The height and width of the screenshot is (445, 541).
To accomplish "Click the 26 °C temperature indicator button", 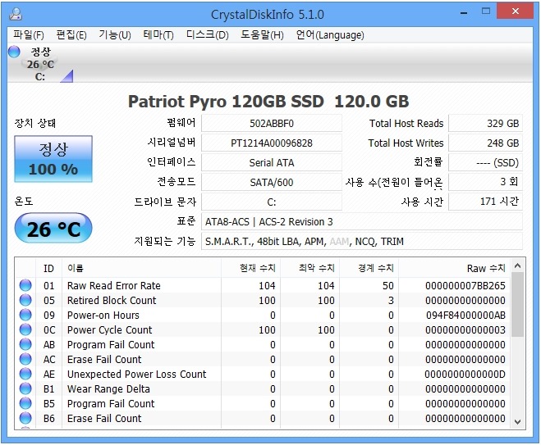I will click(53, 229).
